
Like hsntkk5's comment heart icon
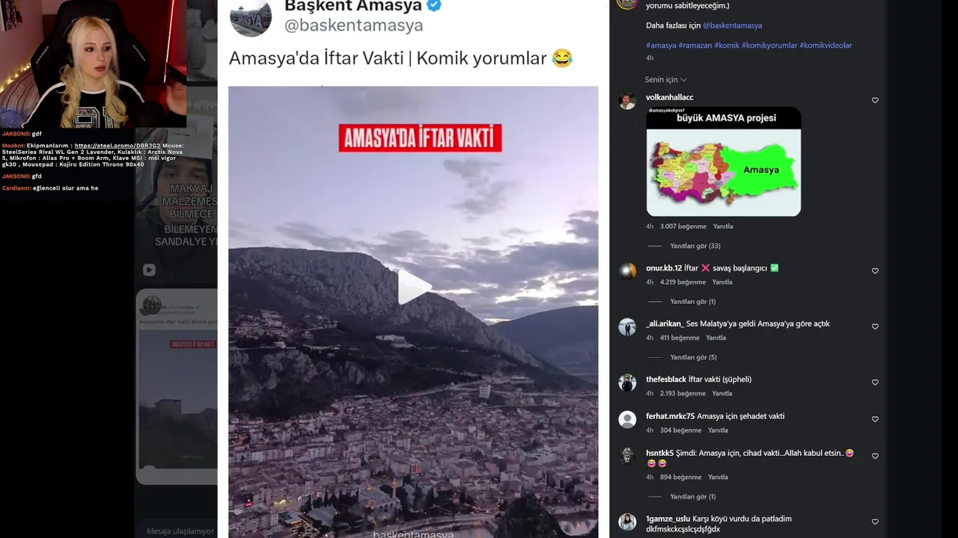click(875, 456)
